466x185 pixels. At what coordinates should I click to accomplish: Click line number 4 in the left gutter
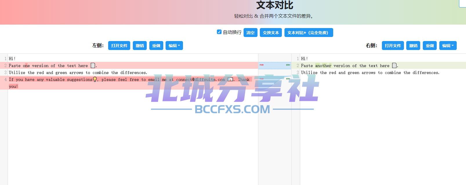click(x=6, y=79)
